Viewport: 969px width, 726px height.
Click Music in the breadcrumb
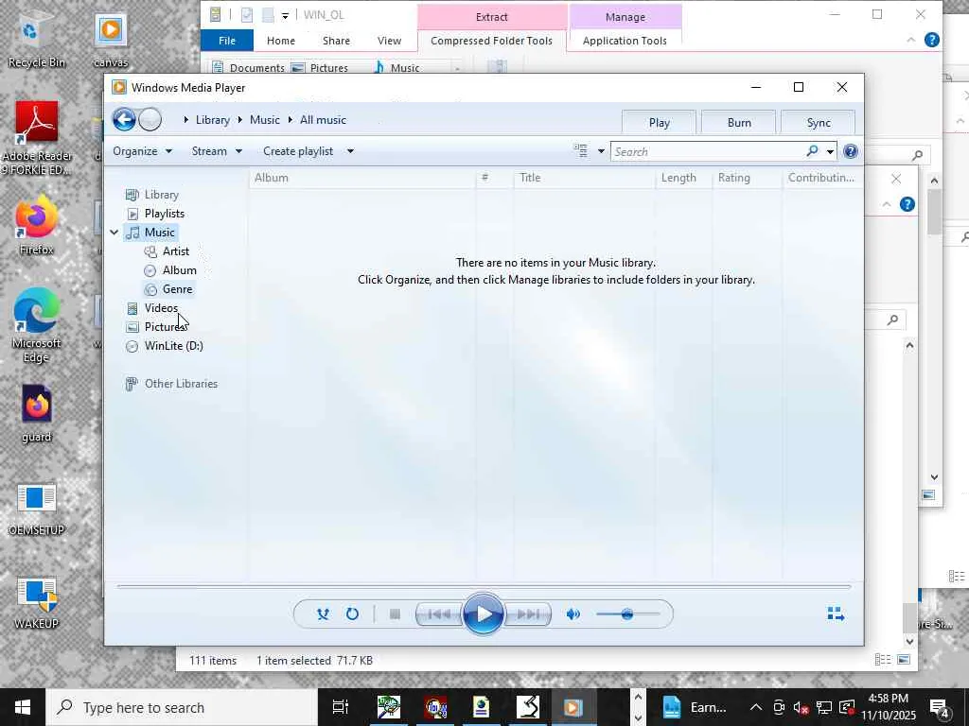pos(265,120)
